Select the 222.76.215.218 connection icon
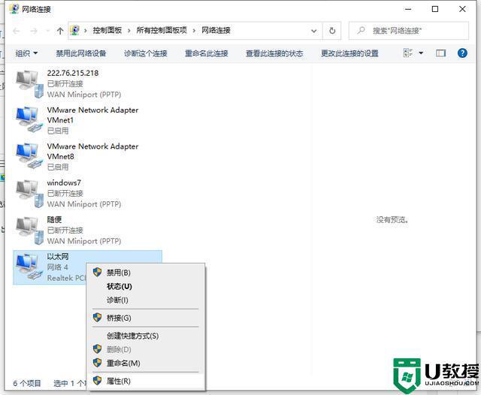Screen dimensions: 481x395 [30, 83]
